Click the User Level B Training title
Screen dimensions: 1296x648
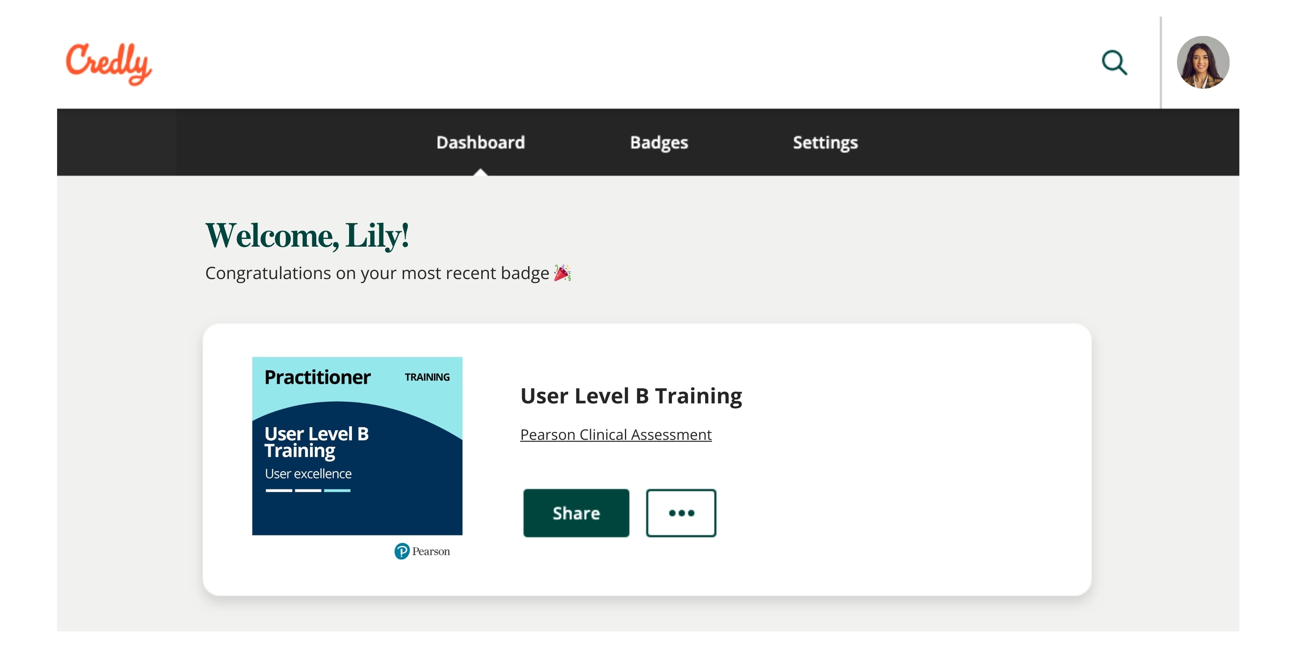[631, 396]
